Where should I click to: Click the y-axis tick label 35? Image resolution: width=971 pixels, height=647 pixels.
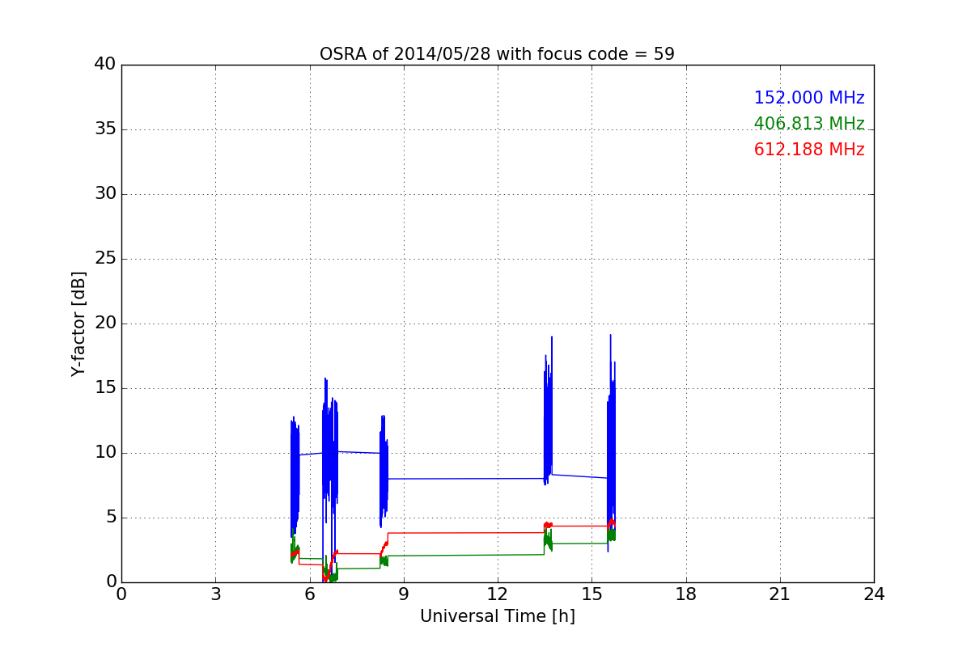click(x=105, y=129)
